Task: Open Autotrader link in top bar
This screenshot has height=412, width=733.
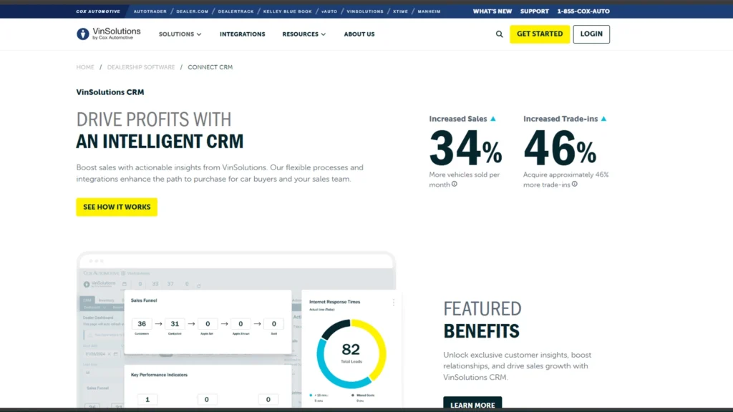Action: (x=150, y=11)
